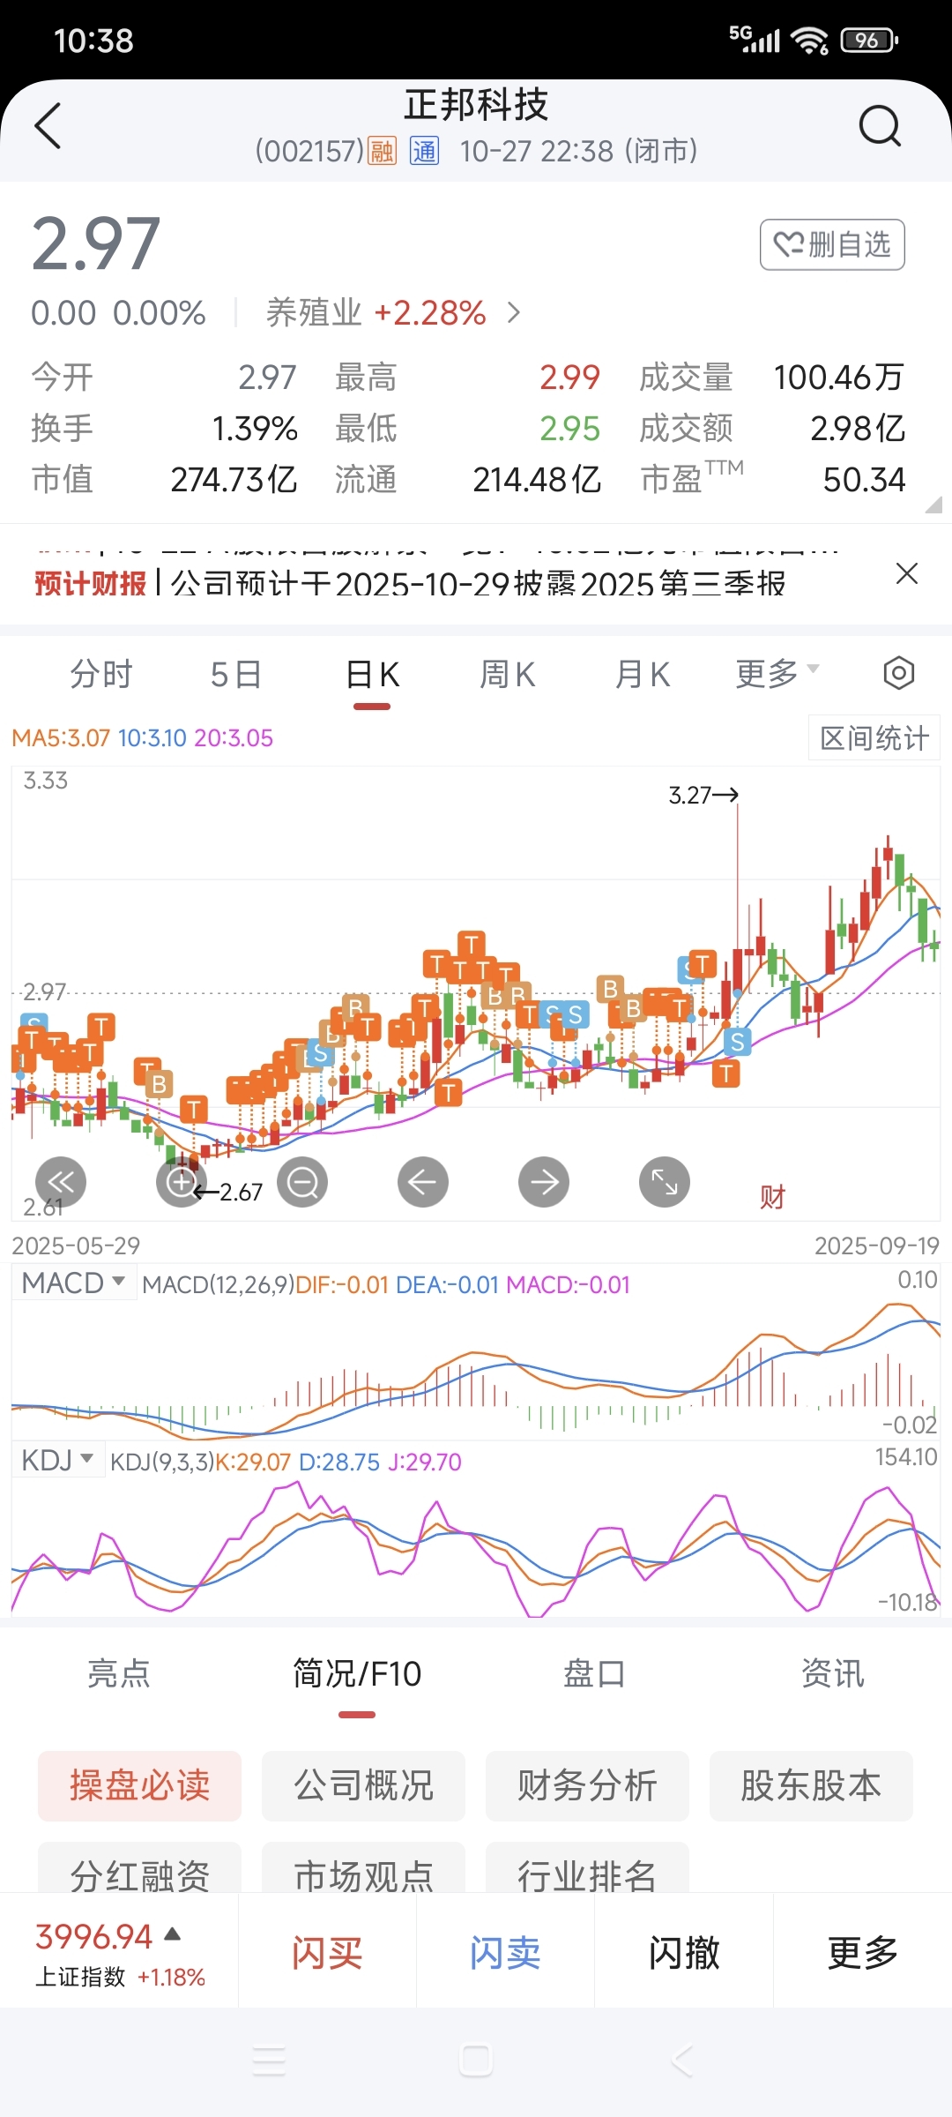Tap the 财 earnings marker
Image resolution: width=952 pixels, height=2117 pixels.
[772, 1197]
